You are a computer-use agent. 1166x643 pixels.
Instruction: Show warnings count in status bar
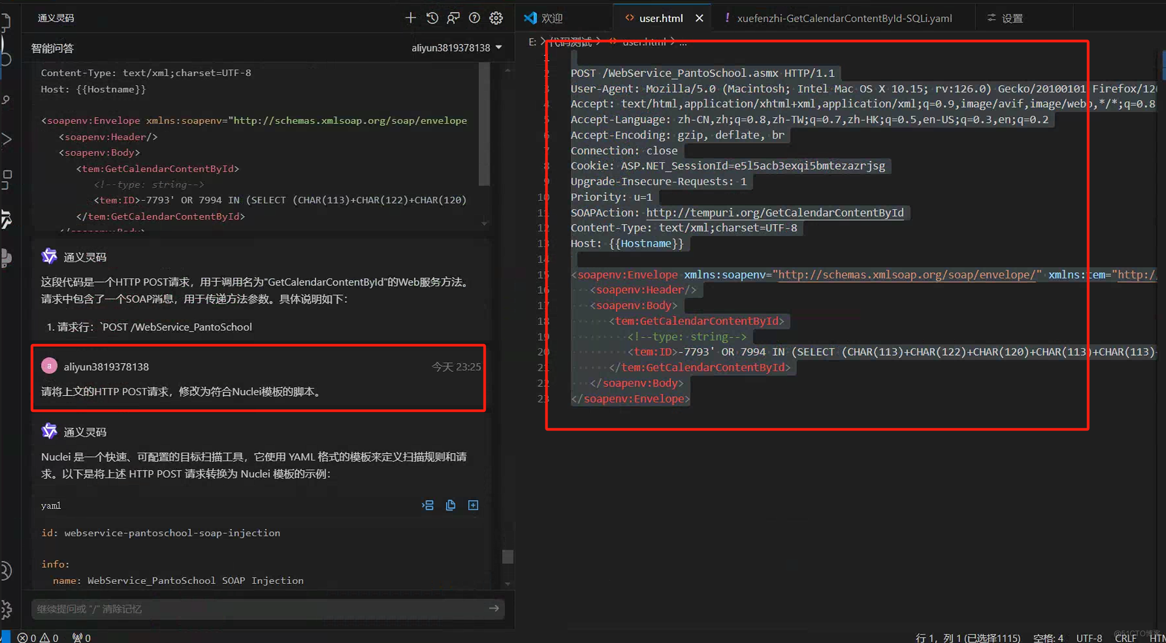[49, 638]
